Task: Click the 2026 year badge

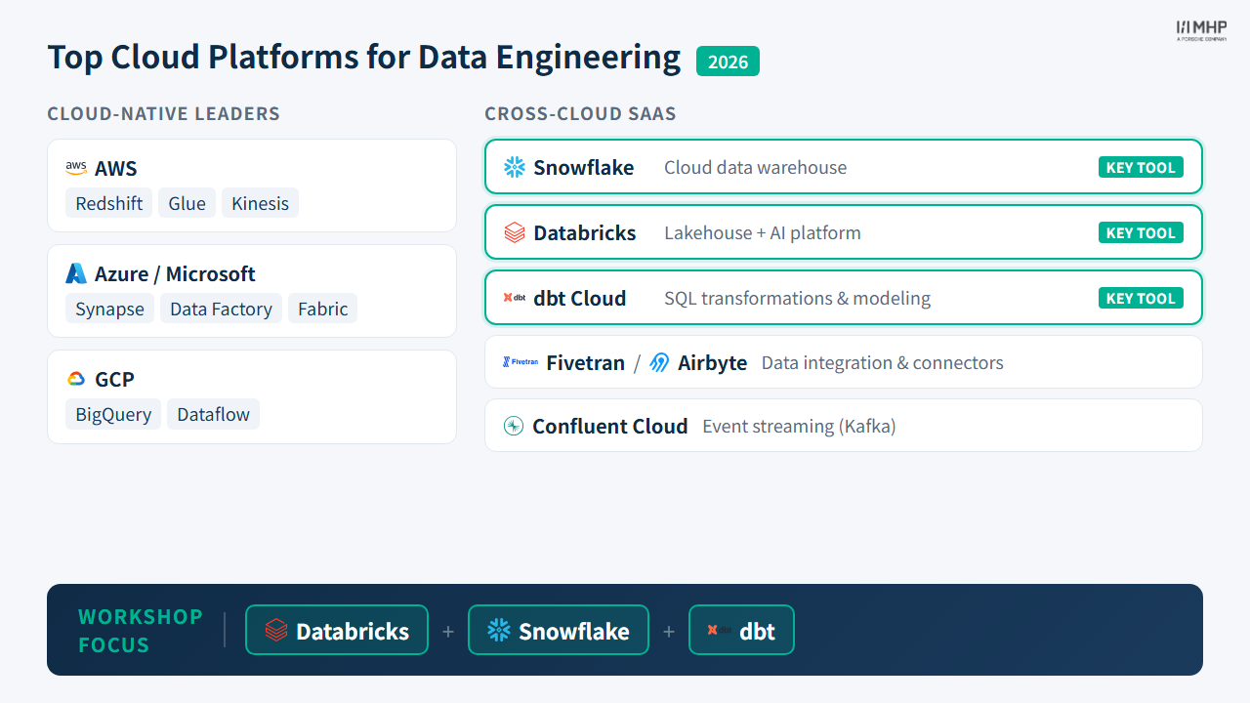Action: (x=728, y=62)
